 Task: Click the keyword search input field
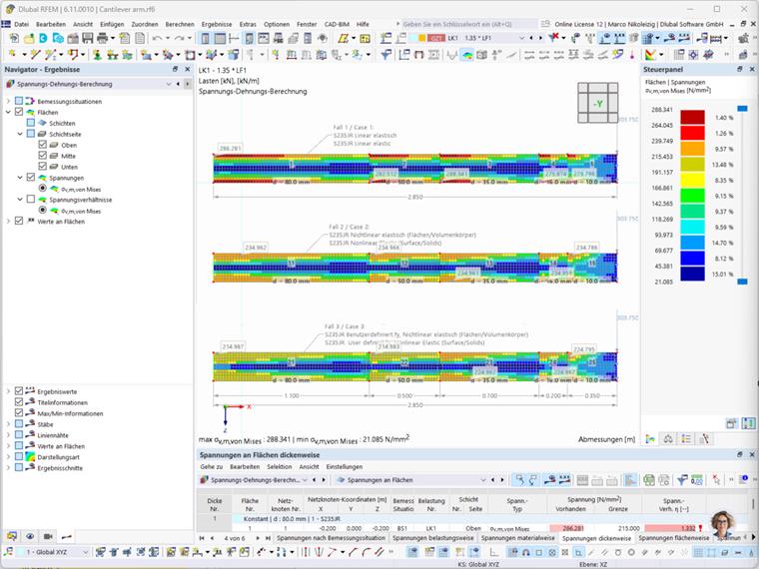[x=467, y=24]
